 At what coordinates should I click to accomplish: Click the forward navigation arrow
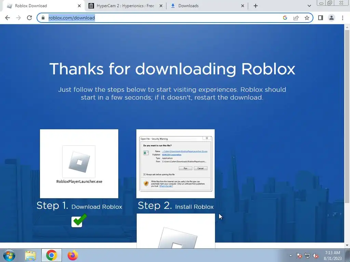click(18, 18)
